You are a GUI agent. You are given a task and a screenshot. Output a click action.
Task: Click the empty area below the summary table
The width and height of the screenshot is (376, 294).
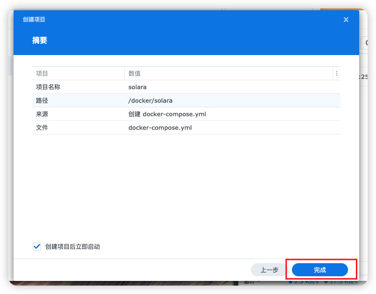click(x=186, y=187)
